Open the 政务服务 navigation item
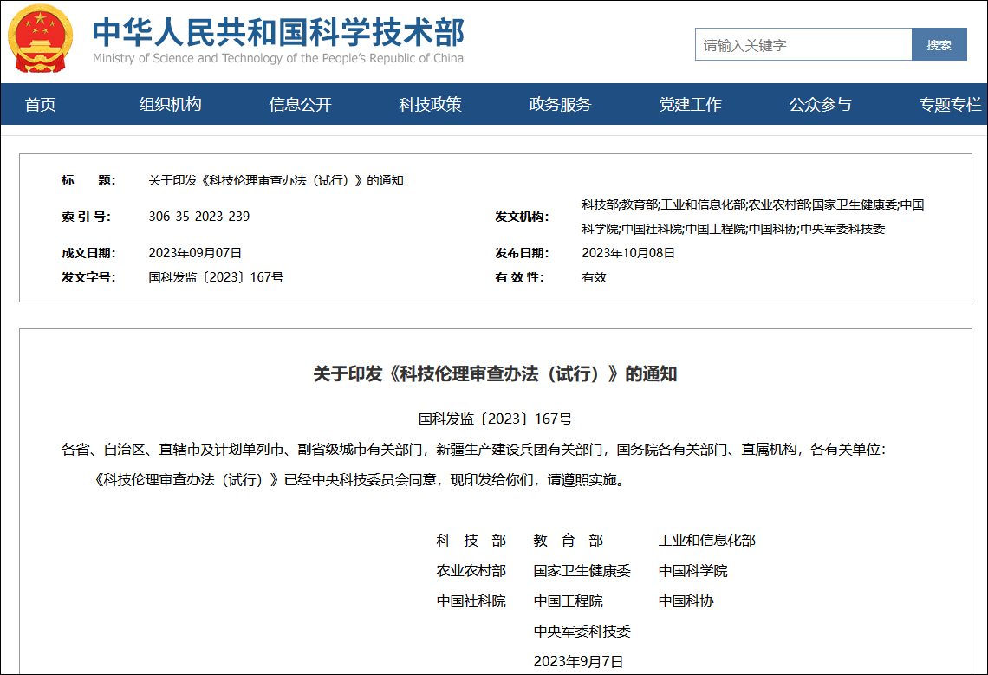 (x=560, y=105)
